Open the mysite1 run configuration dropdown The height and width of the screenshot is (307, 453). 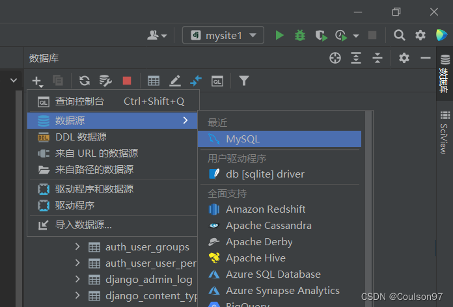point(223,35)
